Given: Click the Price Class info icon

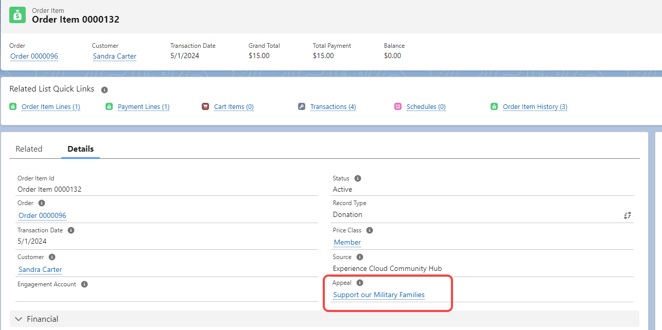Looking at the screenshot, I should point(370,230).
